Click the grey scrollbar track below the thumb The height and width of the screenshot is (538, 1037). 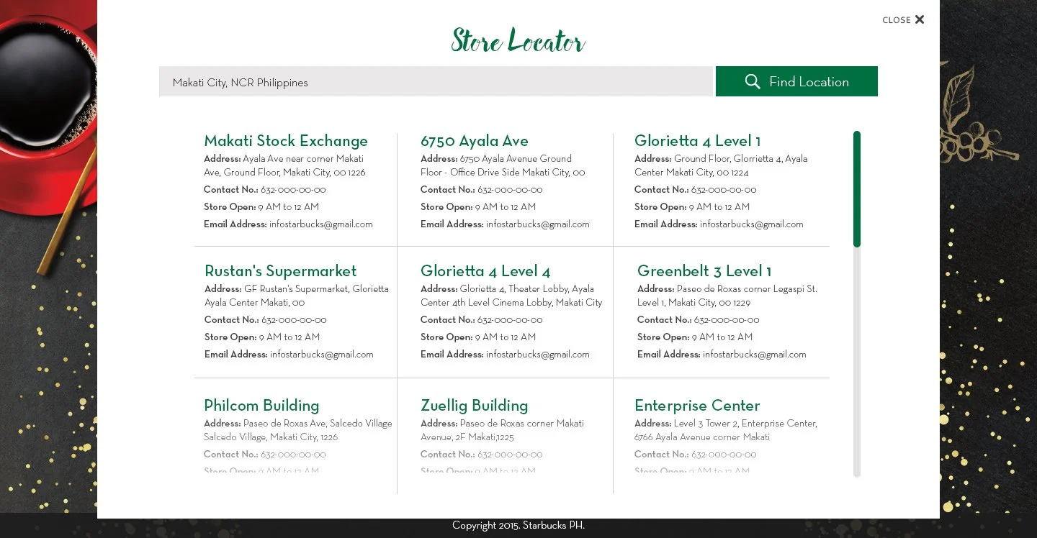tap(857, 362)
